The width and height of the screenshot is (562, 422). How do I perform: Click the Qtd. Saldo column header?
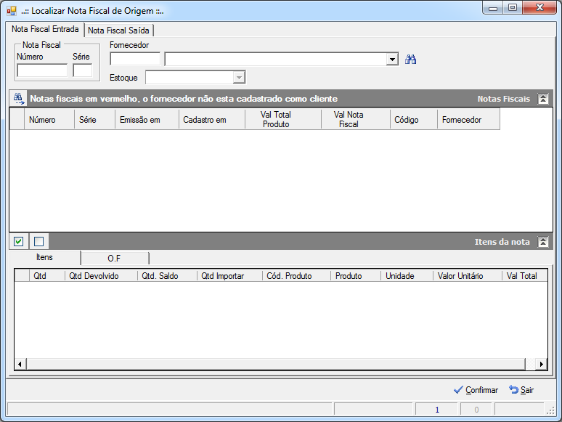tap(167, 276)
